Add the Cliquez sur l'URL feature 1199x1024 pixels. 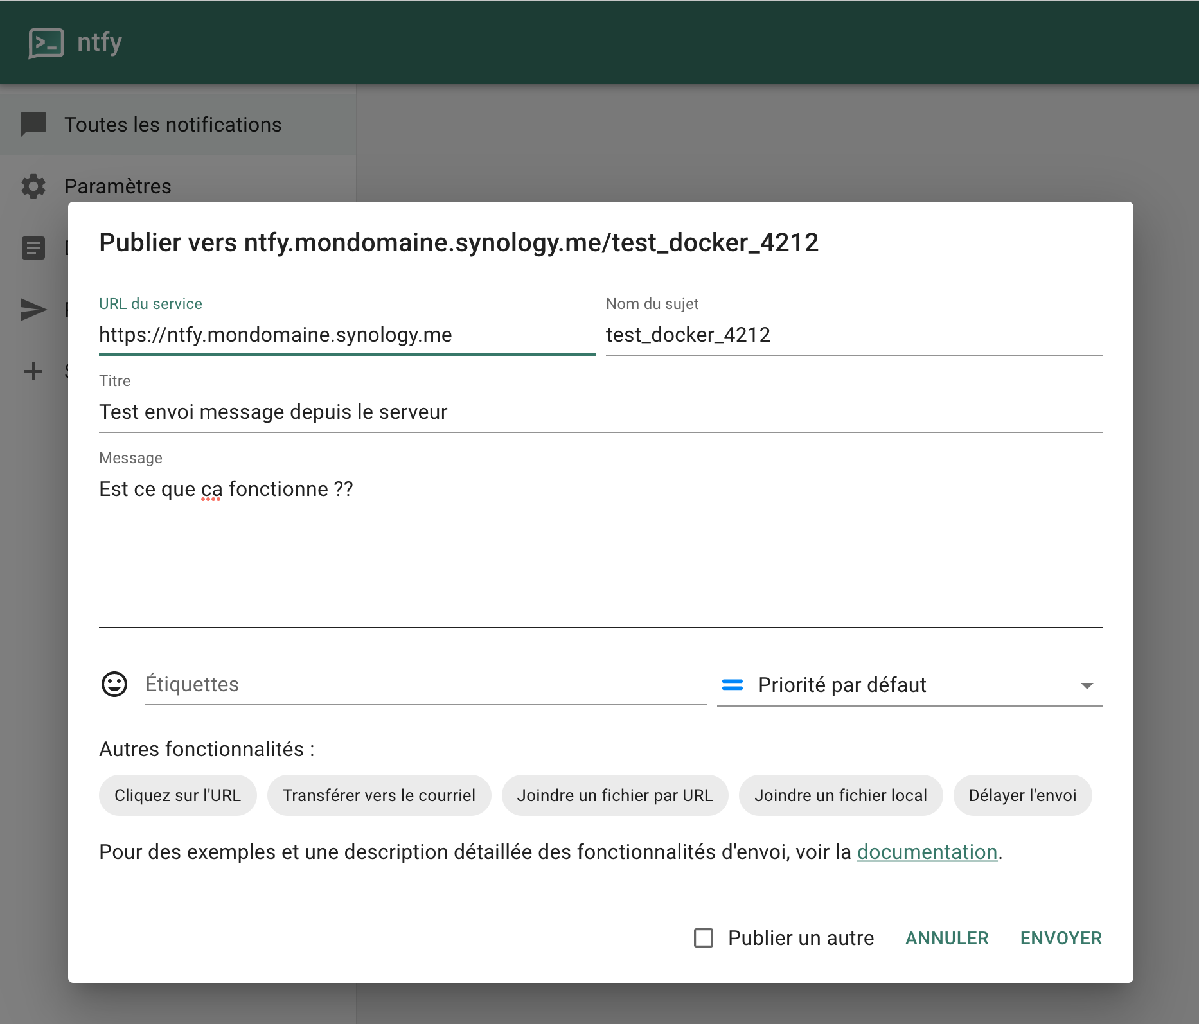(x=178, y=795)
